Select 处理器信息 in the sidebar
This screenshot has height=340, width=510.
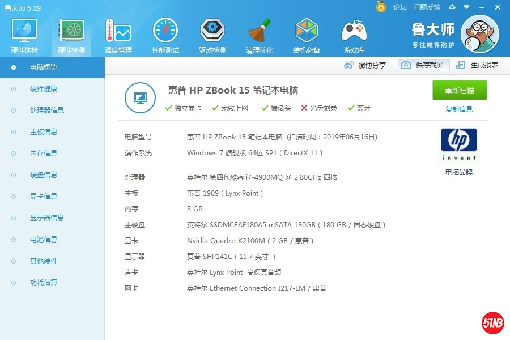pos(46,110)
